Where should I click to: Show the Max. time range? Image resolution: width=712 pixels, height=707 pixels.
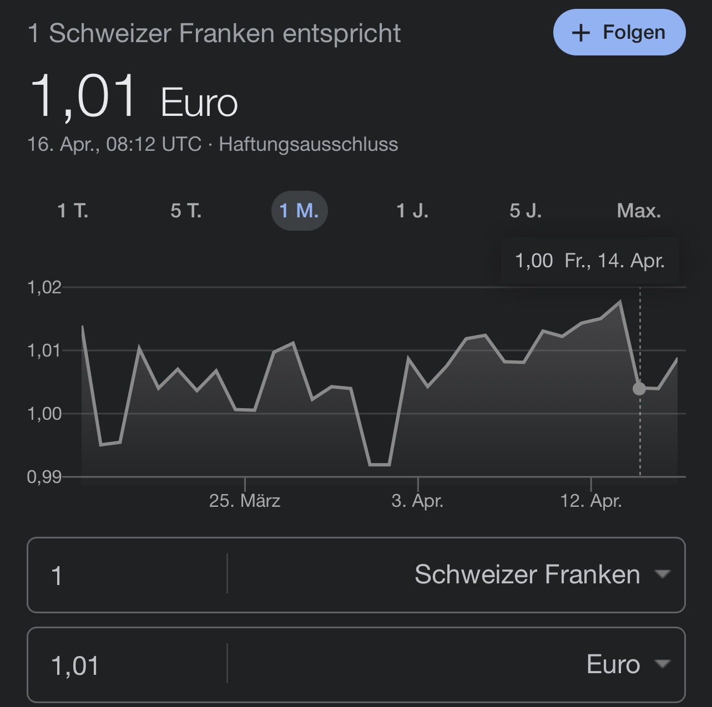pyautogui.click(x=639, y=211)
